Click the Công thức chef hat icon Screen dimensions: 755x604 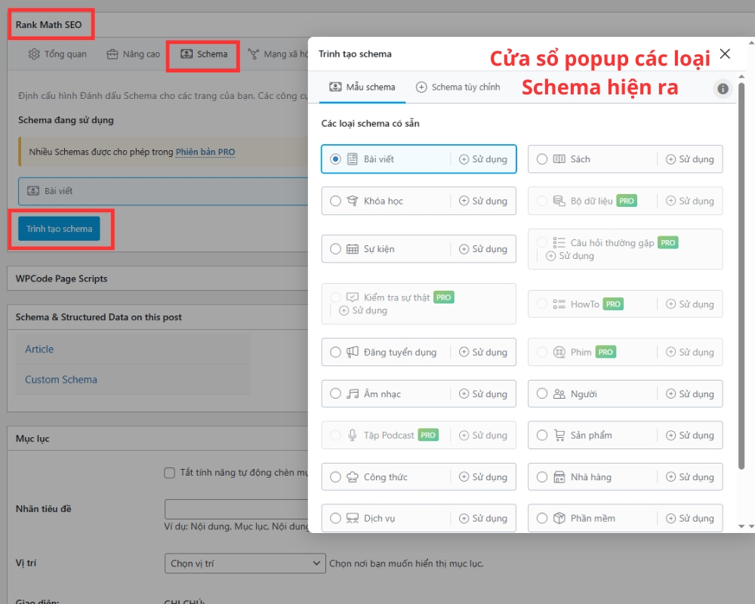point(353,477)
